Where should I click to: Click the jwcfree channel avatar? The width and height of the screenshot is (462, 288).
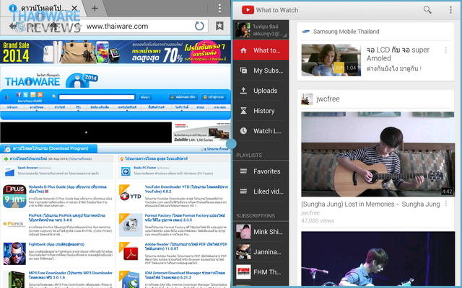[x=307, y=99]
